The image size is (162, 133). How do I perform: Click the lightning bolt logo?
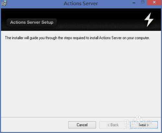[x=149, y=20]
